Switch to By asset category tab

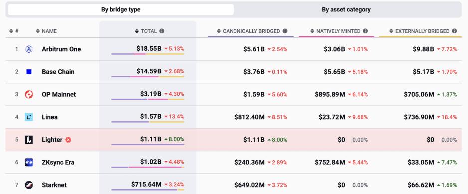pos(346,9)
